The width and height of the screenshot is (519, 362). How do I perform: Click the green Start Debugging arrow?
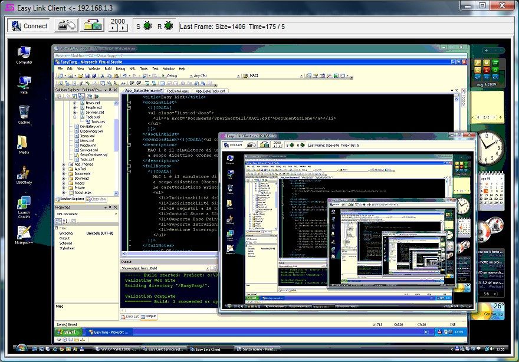(163, 76)
